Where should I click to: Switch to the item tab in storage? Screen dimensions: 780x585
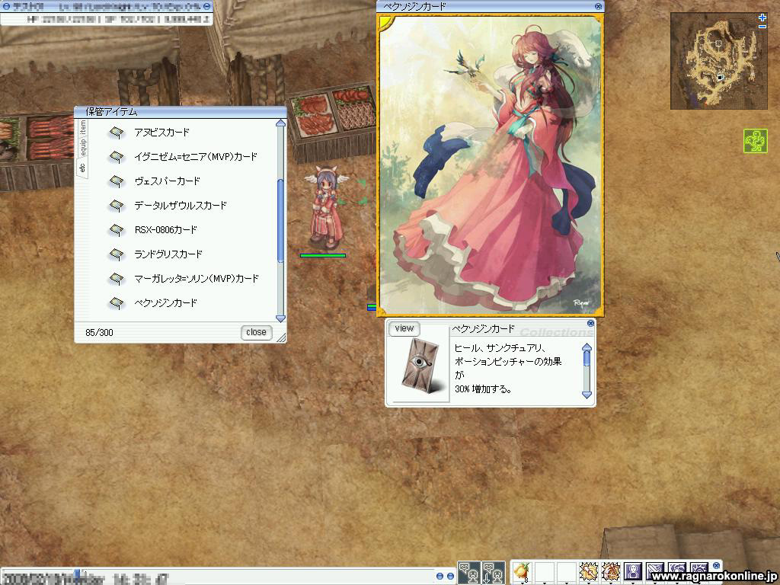(82, 127)
